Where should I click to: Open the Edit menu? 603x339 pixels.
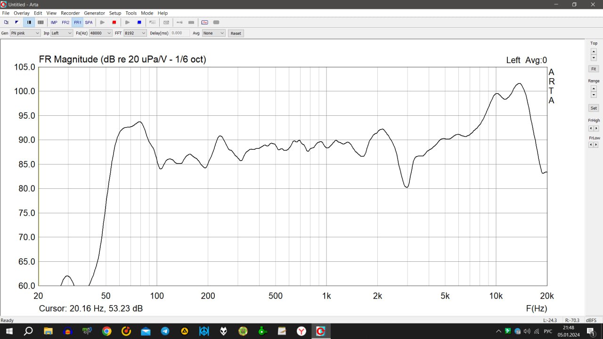tap(38, 13)
